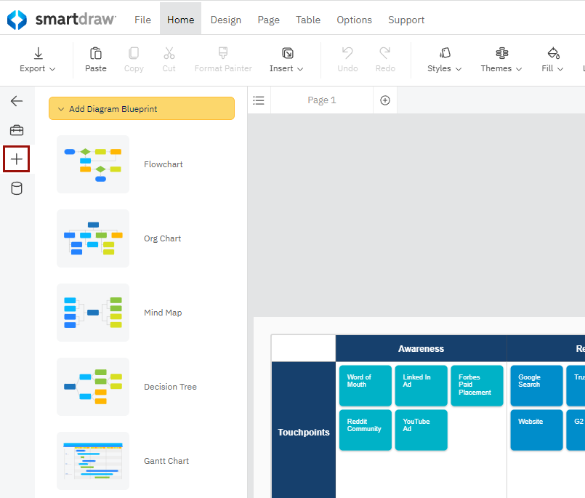Click the SmartDraw logo
The height and width of the screenshot is (498, 585).
coord(62,20)
